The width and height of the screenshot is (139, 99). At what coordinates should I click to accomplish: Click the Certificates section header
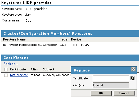(70, 58)
